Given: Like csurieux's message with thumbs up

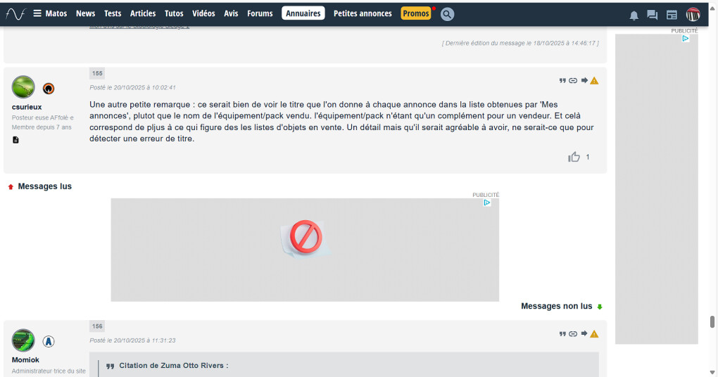Looking at the screenshot, I should click(x=574, y=157).
